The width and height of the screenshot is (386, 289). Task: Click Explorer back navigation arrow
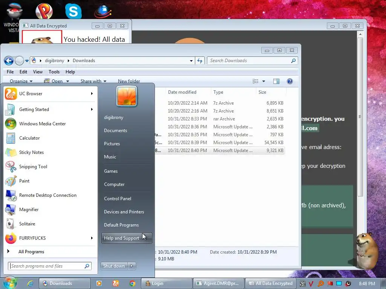point(9,61)
